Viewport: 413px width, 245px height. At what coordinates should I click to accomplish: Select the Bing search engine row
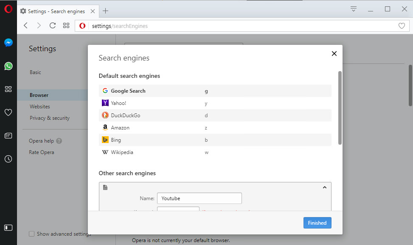click(215, 140)
